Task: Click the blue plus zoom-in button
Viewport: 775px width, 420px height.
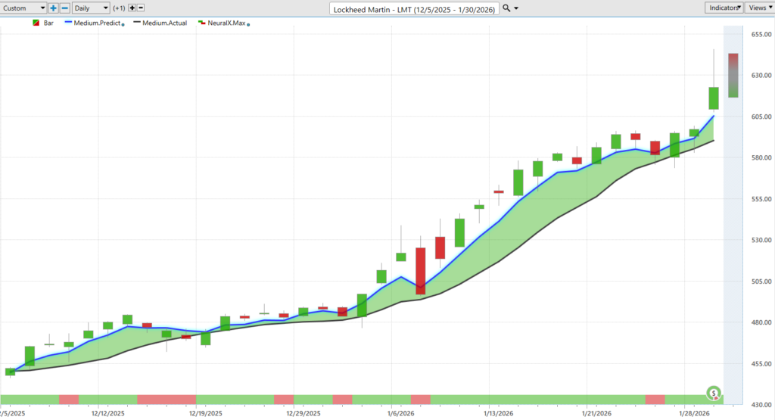Action: (54, 8)
